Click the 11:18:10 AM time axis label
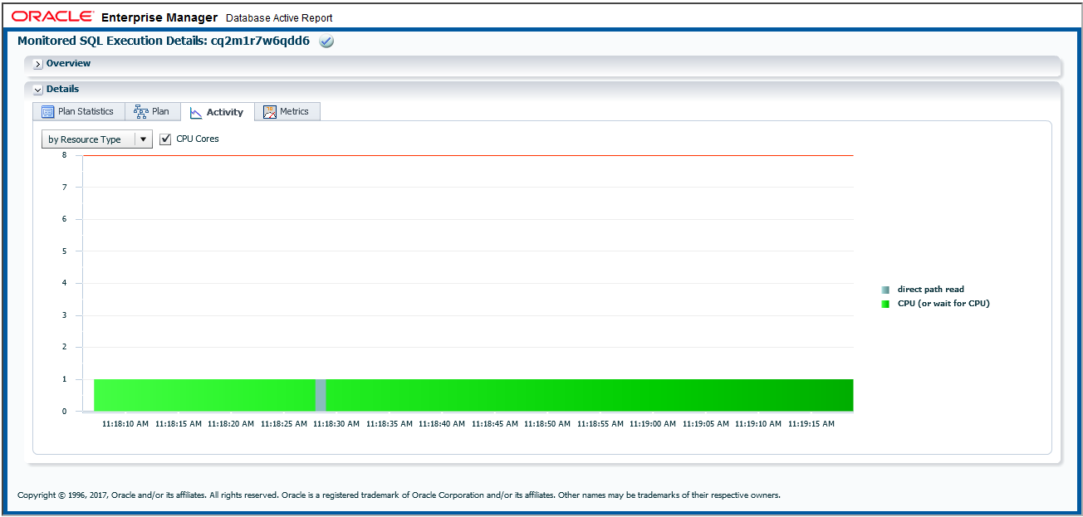Image resolution: width=1083 pixels, height=517 pixels. point(125,423)
